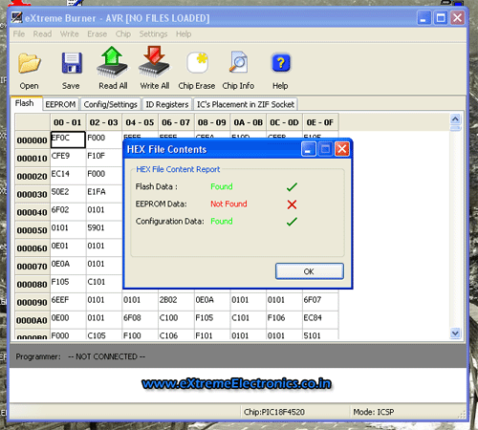Click the Chip:PIC18F4520 status bar entry
Image resolution: width=478 pixels, height=430 pixels.
point(274,412)
